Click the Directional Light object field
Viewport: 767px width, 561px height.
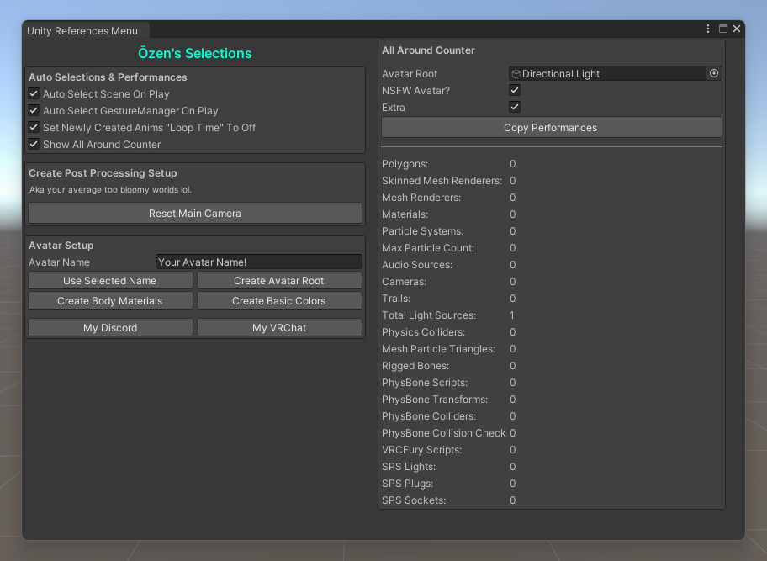(607, 74)
